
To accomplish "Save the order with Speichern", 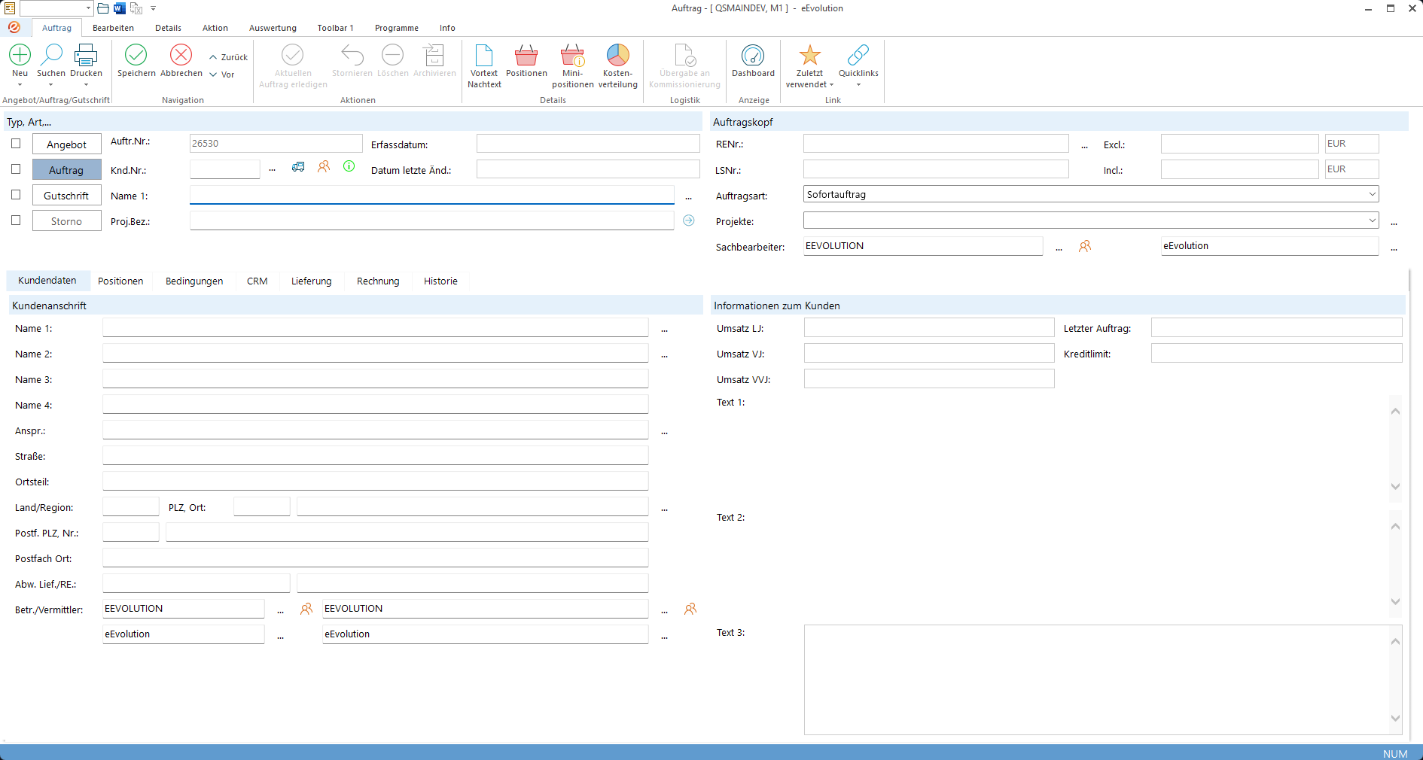I will (x=136, y=60).
